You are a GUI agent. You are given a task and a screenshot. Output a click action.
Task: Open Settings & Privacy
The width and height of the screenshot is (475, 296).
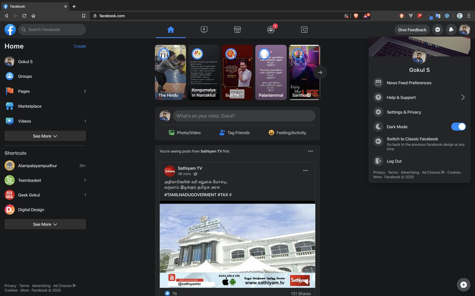tap(420, 112)
